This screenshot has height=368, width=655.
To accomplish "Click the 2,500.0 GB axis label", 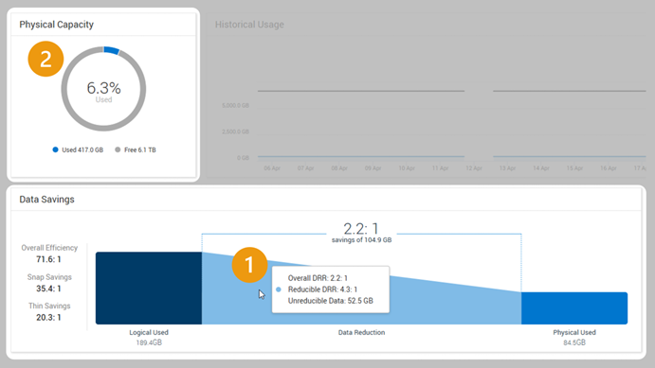I will coord(236,131).
